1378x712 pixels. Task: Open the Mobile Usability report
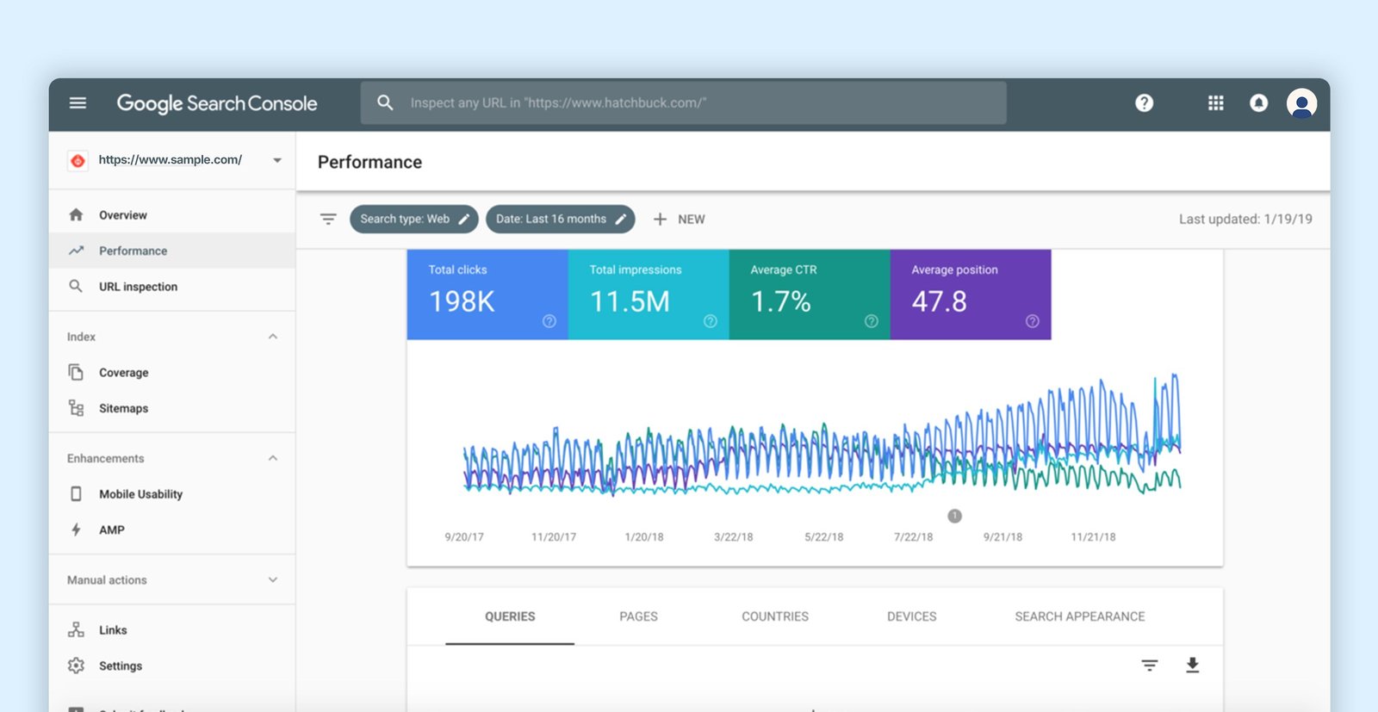click(172, 494)
